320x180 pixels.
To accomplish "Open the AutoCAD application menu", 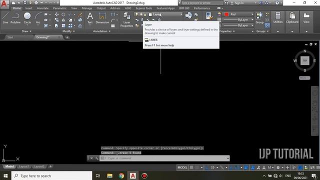I will click(4, 4).
